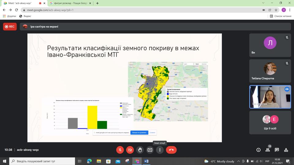Open the activities icon

click(x=286, y=150)
